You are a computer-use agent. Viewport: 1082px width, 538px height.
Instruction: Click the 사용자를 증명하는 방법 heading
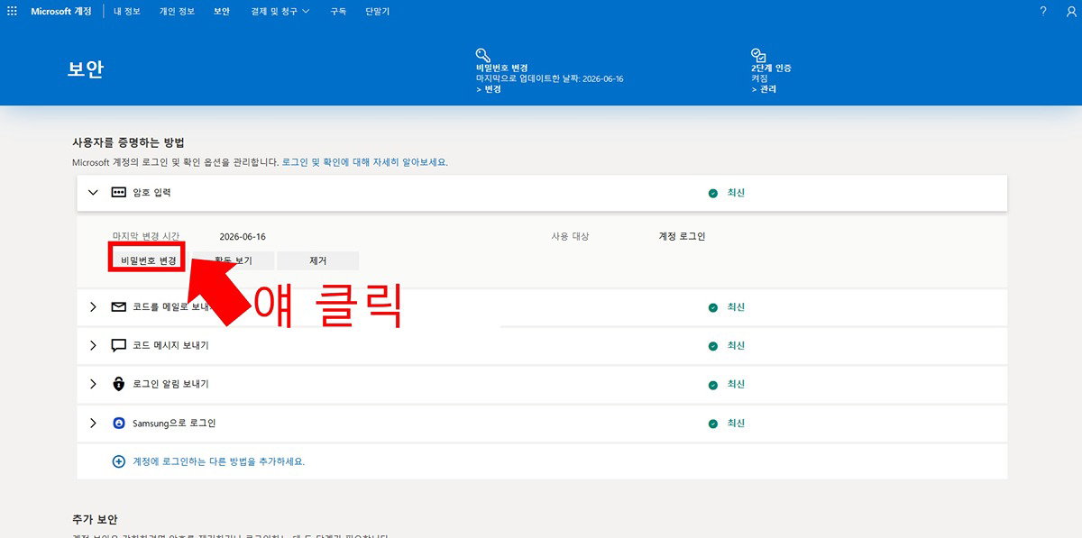(128, 142)
